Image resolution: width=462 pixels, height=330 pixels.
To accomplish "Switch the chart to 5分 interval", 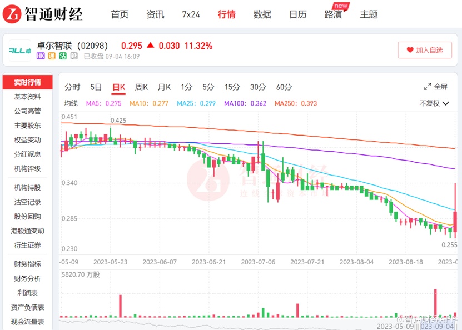I will [x=208, y=87].
